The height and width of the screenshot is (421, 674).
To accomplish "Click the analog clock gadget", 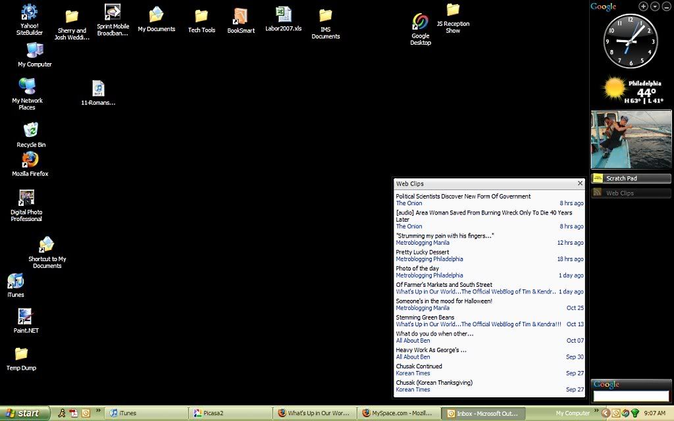I will click(x=631, y=41).
